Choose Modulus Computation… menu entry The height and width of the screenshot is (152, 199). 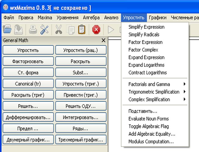pos(155,142)
